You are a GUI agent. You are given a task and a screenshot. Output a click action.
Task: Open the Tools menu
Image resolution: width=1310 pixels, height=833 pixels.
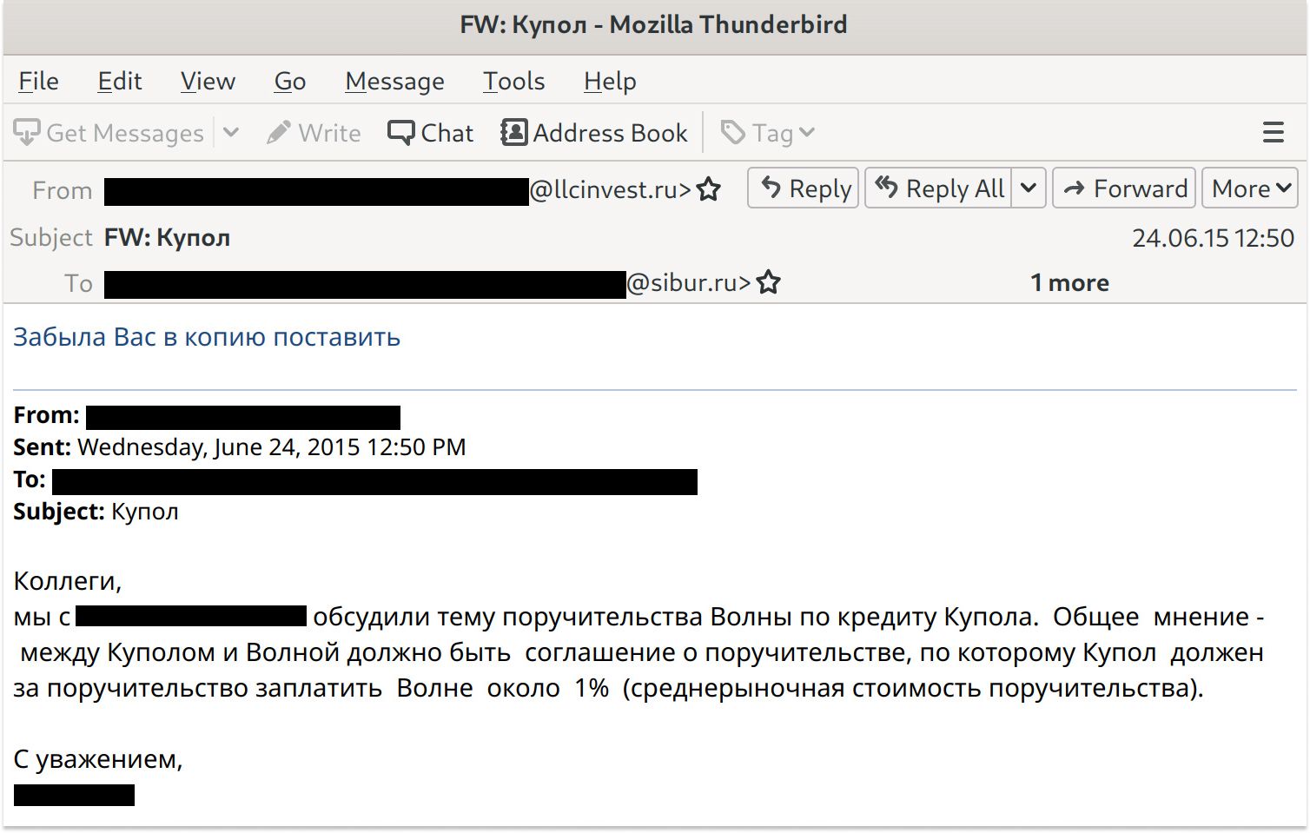click(x=513, y=81)
